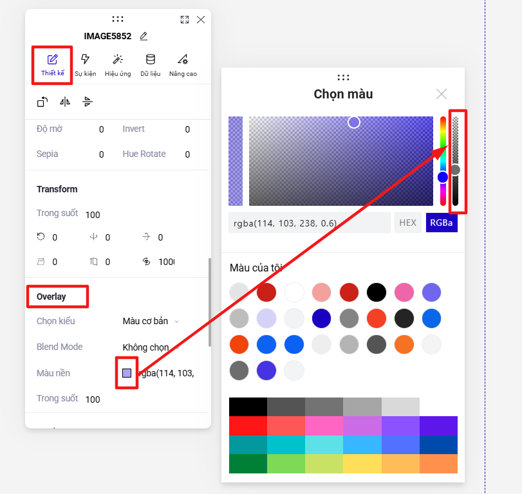Screen dimensions: 522x494
Task: Select the dark navy blue saved swatch
Action: pyautogui.click(x=321, y=318)
